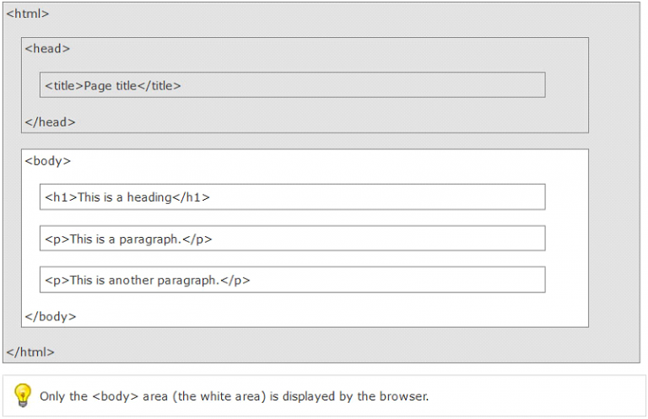Viewport: 648px width, 419px height.
Task: Click the closing </title> tag
Action: 159,86
